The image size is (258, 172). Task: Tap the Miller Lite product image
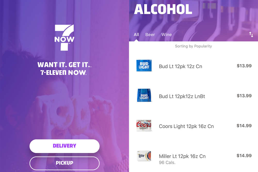(144, 156)
